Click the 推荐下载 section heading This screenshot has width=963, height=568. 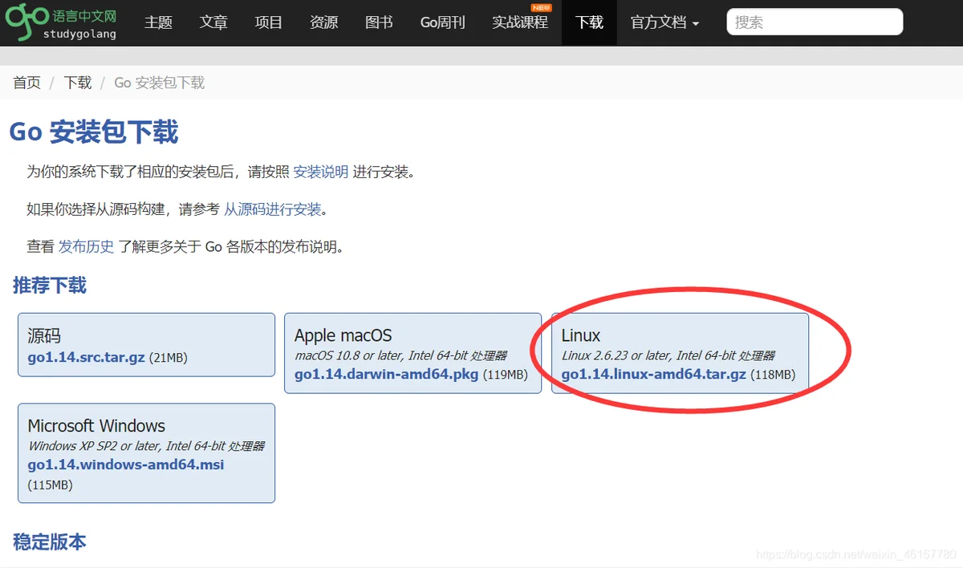click(x=50, y=286)
